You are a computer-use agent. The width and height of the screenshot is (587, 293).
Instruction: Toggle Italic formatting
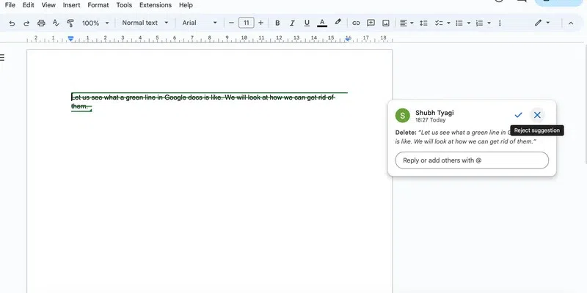click(292, 23)
